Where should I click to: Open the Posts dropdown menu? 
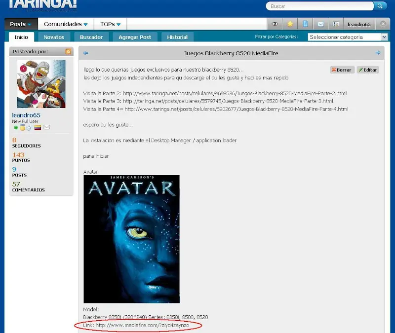click(21, 24)
